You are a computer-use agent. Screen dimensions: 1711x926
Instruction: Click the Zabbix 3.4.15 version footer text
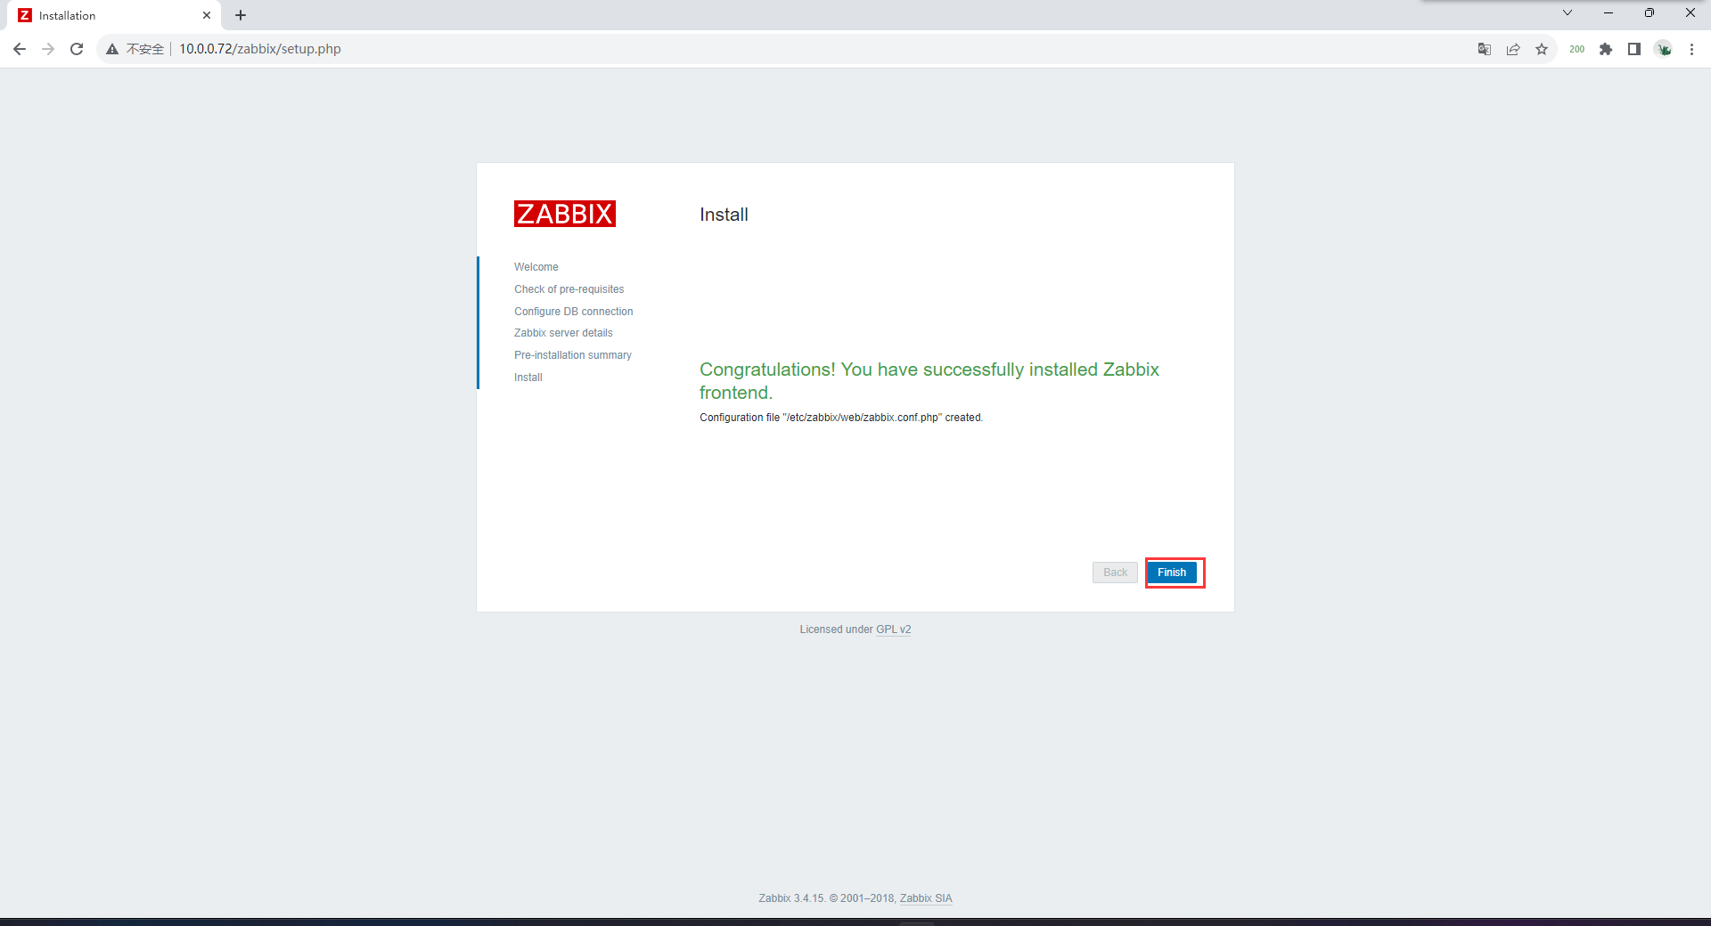pos(791,898)
